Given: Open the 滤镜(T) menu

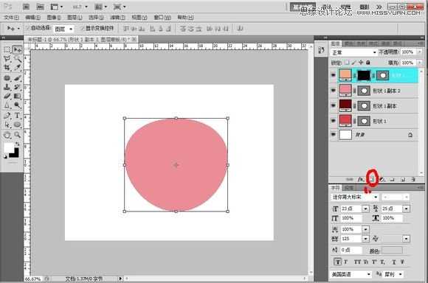Looking at the screenshot, I should (117, 18).
